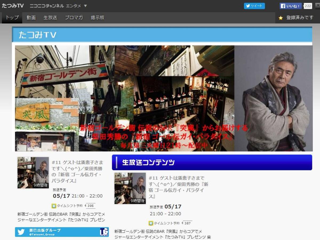Open the 動画 tab

click(x=31, y=18)
